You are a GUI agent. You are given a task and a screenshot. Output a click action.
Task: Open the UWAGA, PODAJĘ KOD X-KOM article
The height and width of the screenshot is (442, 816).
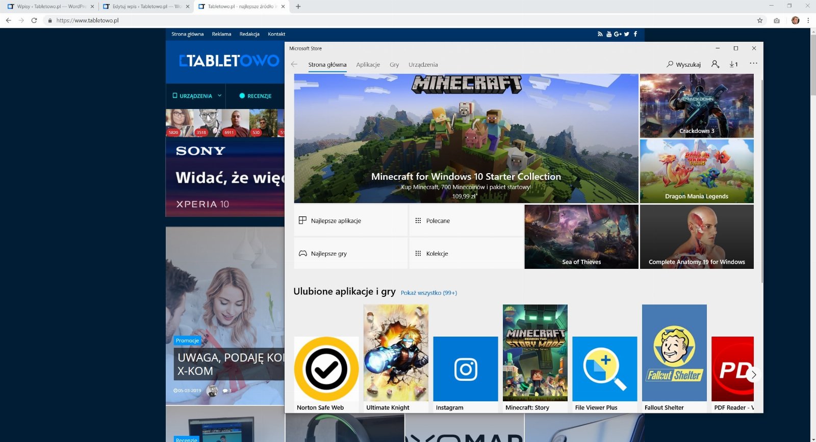pos(229,364)
